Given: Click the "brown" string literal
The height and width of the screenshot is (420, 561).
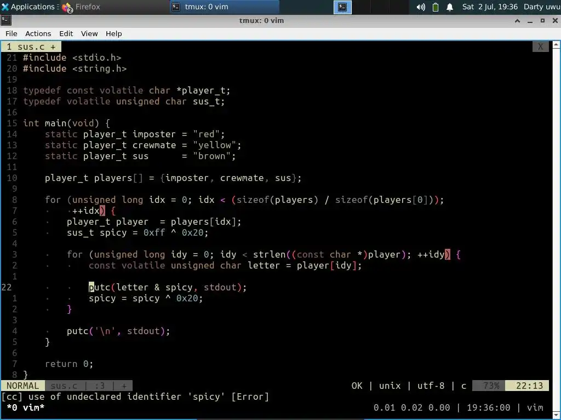Looking at the screenshot, I should pos(211,156).
